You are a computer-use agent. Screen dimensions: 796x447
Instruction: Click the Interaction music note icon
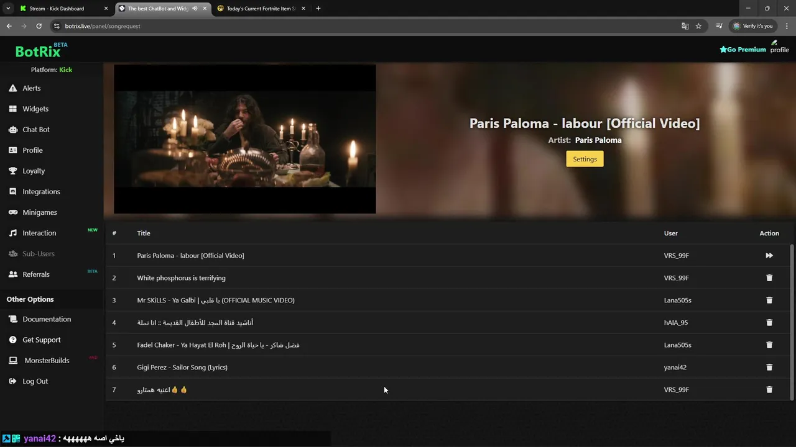(x=12, y=233)
